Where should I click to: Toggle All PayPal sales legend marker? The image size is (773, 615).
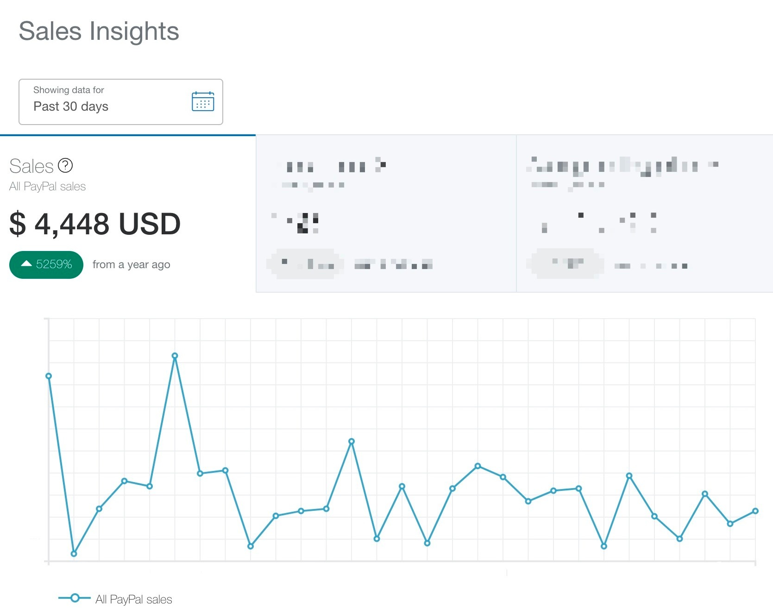[x=75, y=598]
